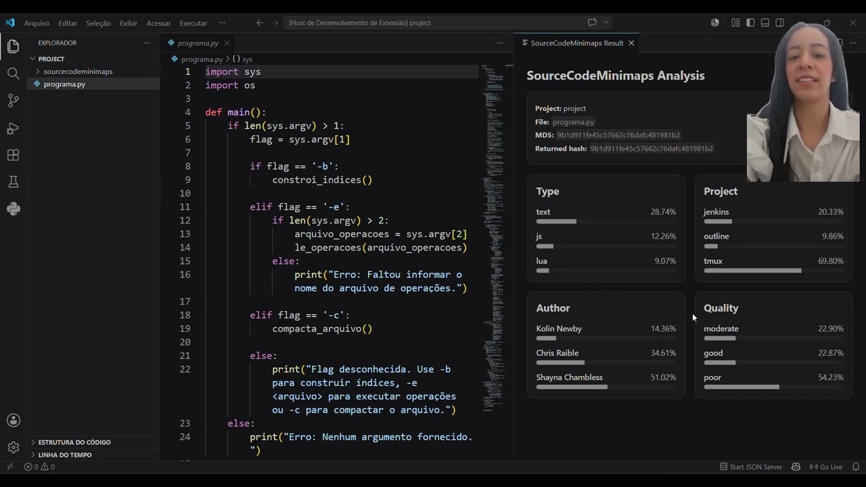
Task: Click Go Live in status bar
Action: pos(826,467)
